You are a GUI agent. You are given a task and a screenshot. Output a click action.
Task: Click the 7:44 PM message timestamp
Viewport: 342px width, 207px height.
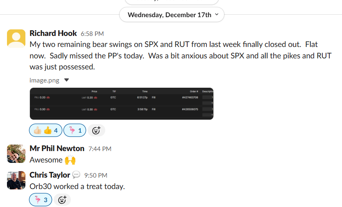[100, 149]
